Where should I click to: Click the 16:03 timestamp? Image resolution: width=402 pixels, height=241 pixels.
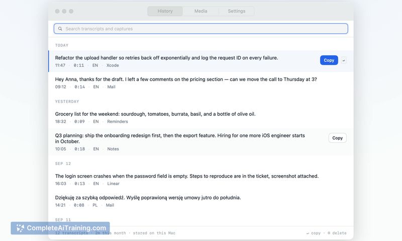[60, 184]
